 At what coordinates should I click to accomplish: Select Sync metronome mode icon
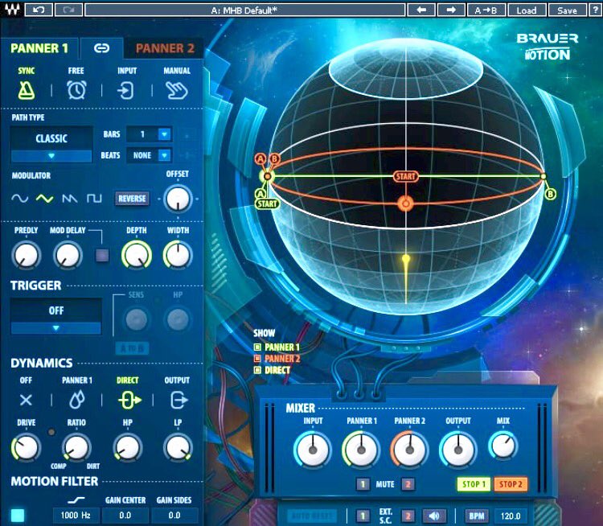tap(27, 90)
